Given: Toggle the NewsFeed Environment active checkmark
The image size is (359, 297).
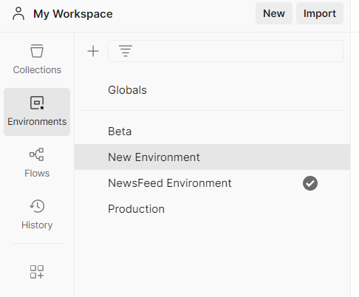Looking at the screenshot, I should tap(310, 183).
